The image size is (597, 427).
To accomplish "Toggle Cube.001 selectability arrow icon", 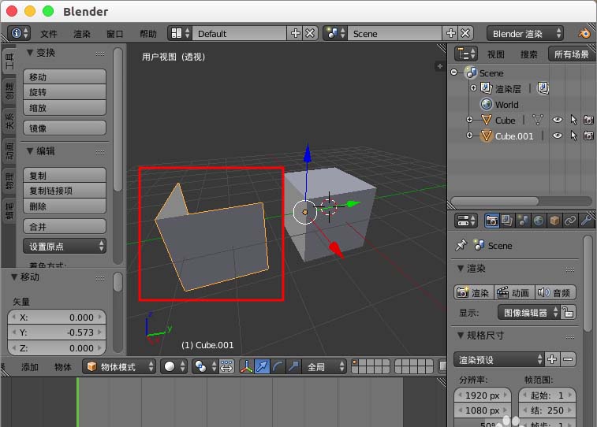I will click(573, 136).
